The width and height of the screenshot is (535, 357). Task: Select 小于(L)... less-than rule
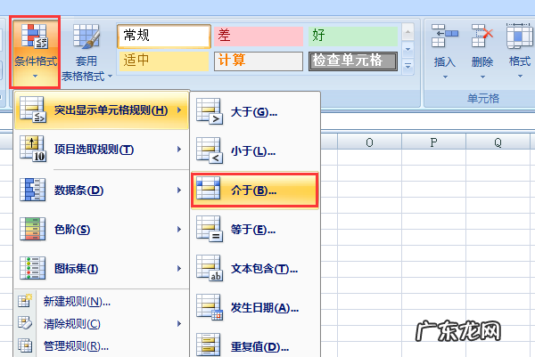[x=254, y=152]
